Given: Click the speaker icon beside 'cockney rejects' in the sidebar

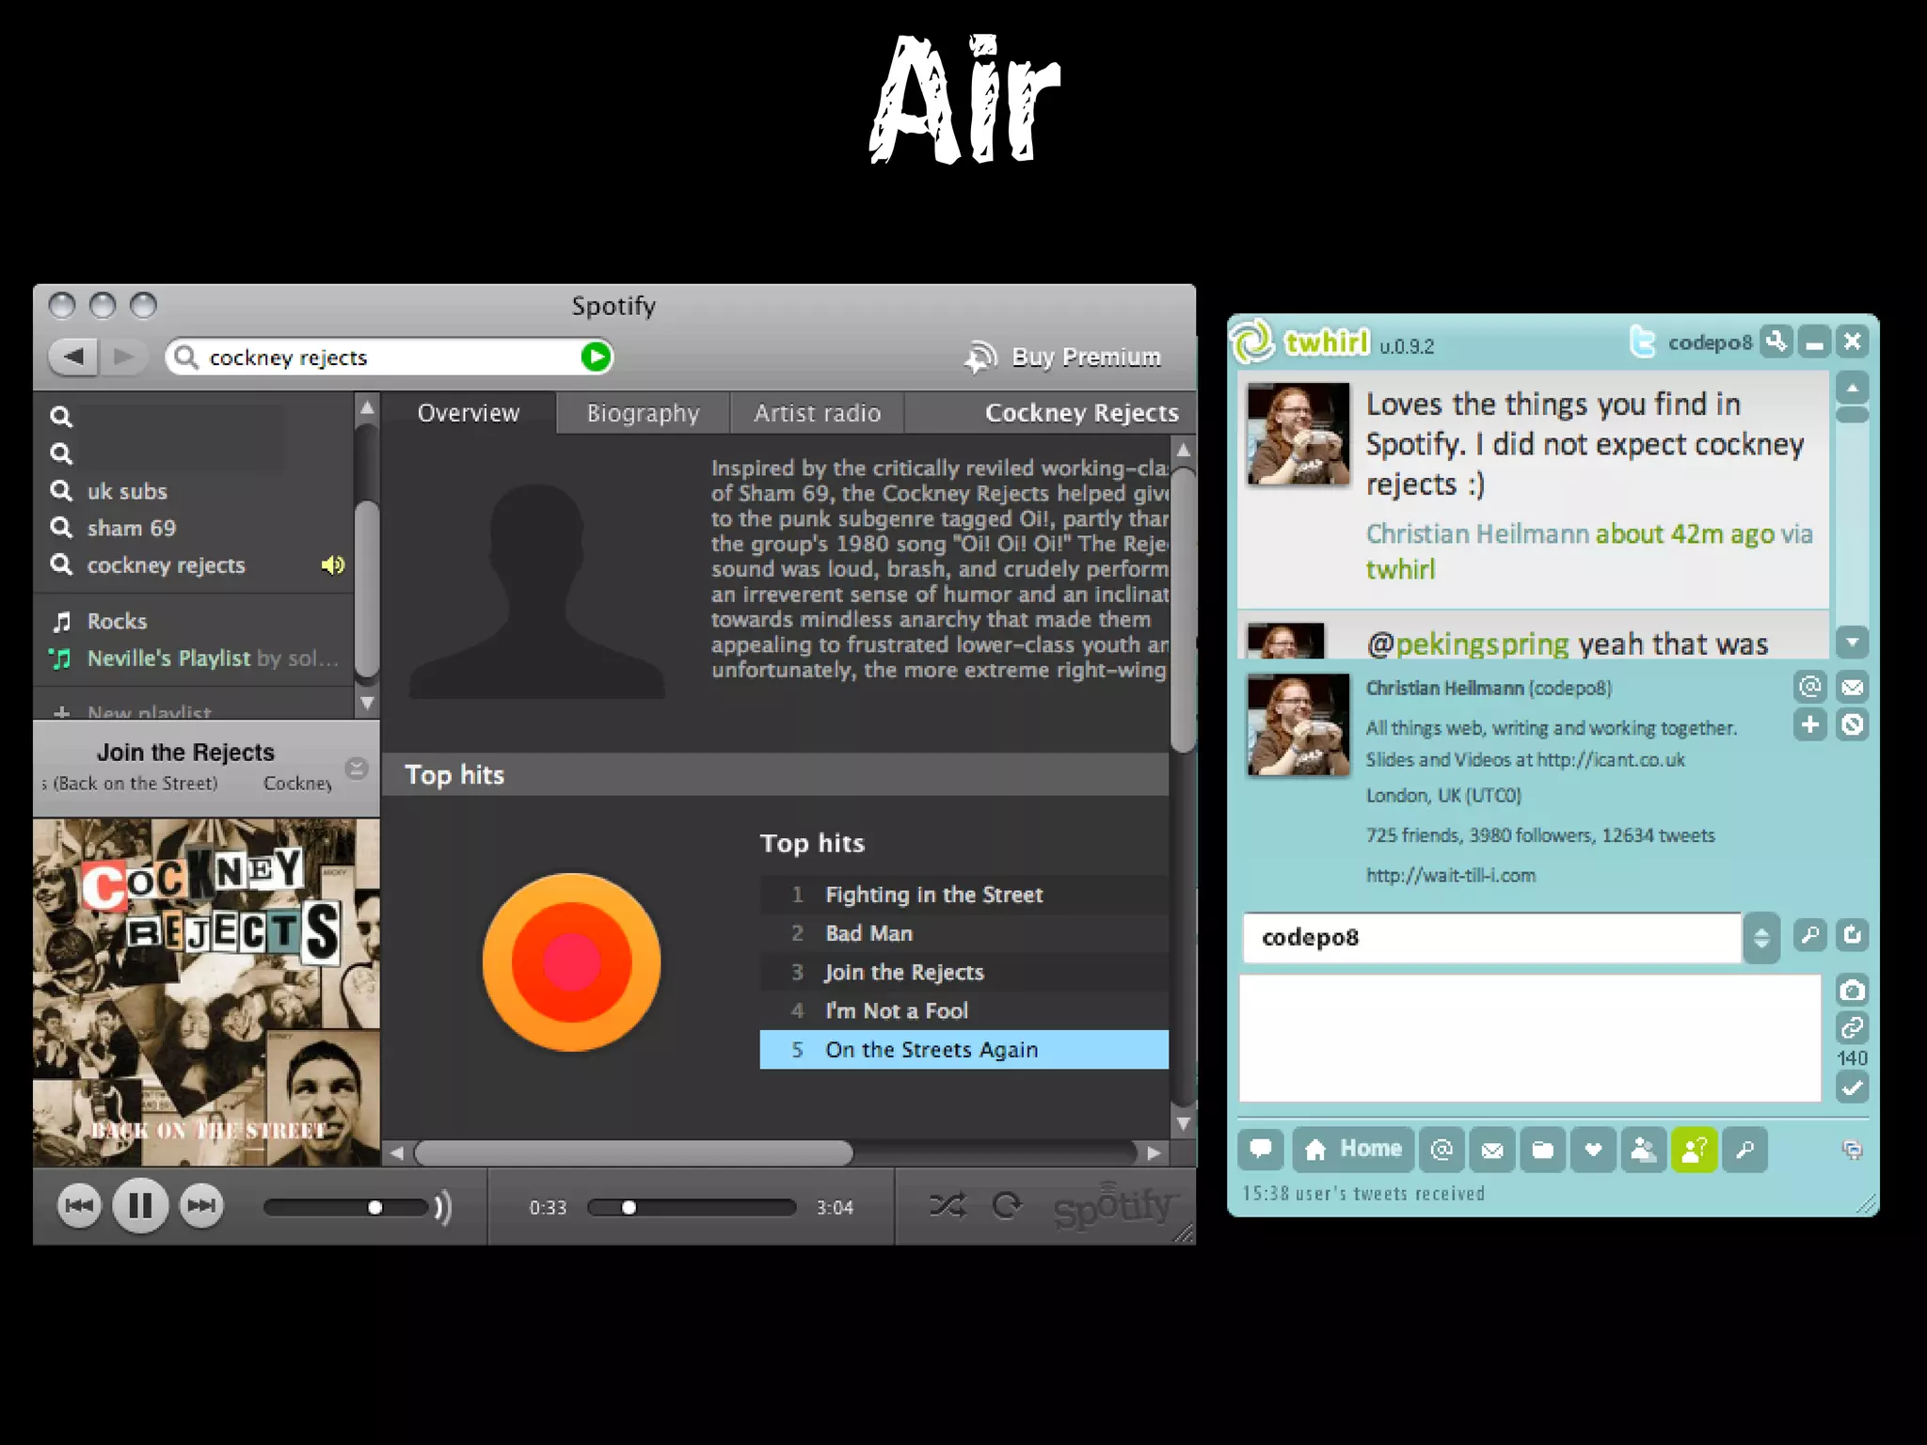Looking at the screenshot, I should pyautogui.click(x=333, y=564).
